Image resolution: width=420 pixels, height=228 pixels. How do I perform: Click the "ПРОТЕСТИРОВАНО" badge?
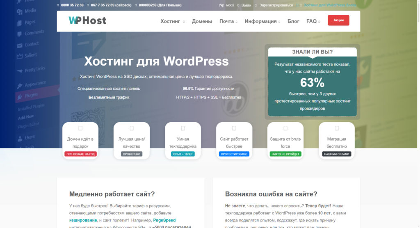234,154
